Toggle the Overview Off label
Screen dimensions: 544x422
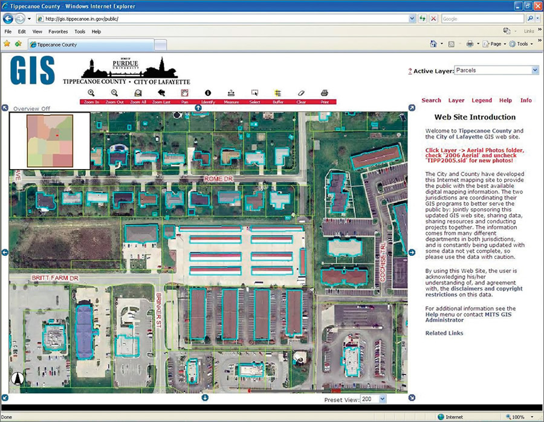pos(31,109)
